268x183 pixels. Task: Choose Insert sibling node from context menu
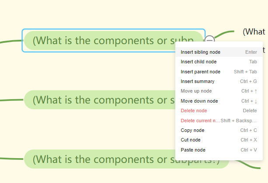[x=201, y=52]
